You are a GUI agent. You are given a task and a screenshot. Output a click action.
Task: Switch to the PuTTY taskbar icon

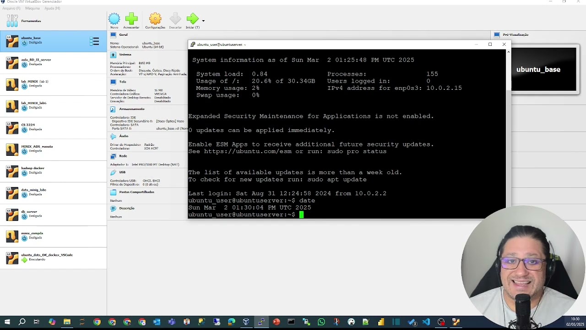click(261, 322)
